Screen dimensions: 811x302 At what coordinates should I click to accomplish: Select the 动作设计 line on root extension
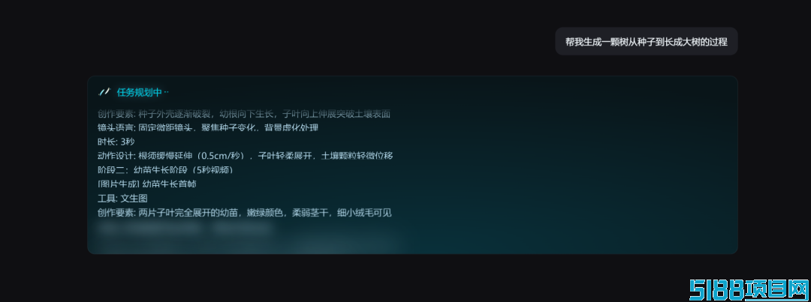(246, 155)
